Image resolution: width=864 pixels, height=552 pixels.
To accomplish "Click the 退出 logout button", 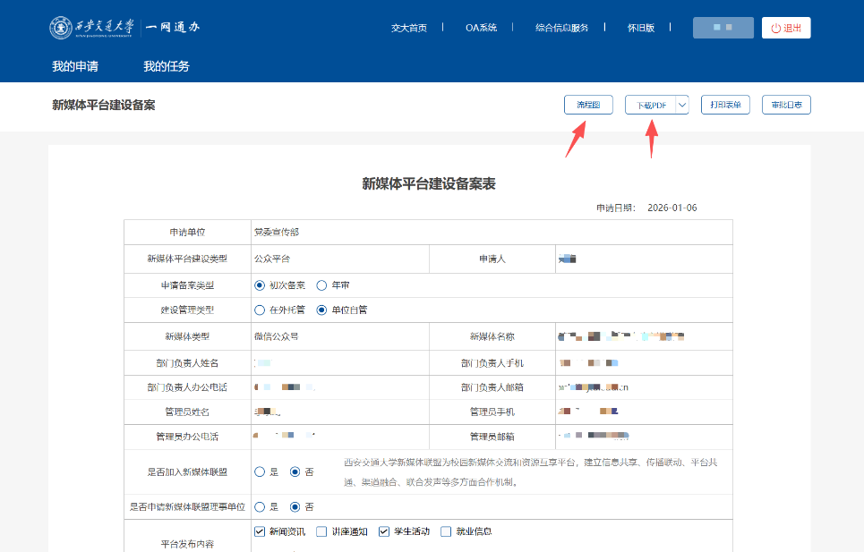I will (786, 28).
